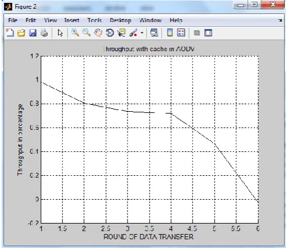Click the x-axis label 'ROUND OF DATA TRANSFER'

click(x=148, y=237)
